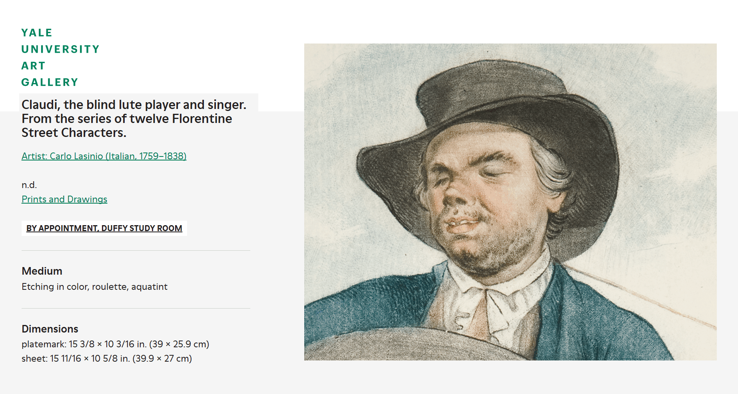This screenshot has height=394, width=738.
Task: Click the Yale University Art Gallery logo
Action: click(60, 57)
